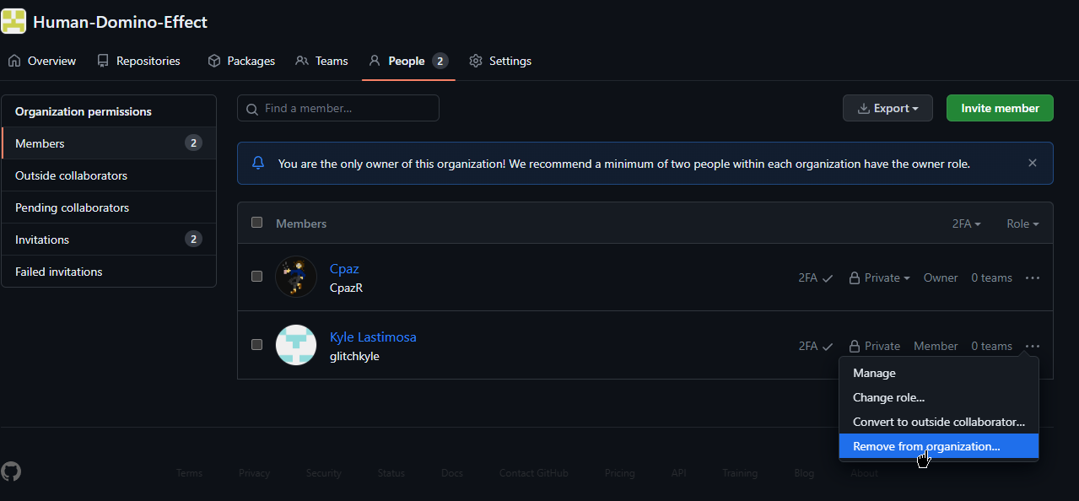Click the Human-Domino-Effect organization avatar
This screenshot has width=1079, height=501.
point(13,21)
